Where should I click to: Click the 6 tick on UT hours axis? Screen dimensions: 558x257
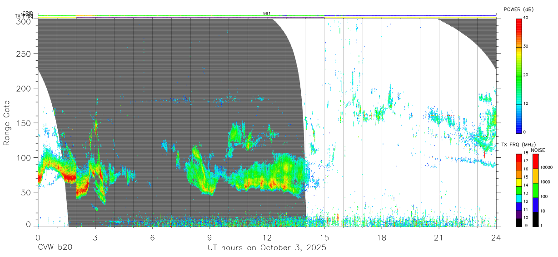[152, 237]
